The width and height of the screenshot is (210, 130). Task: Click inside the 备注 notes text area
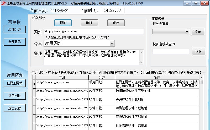click(91, 57)
